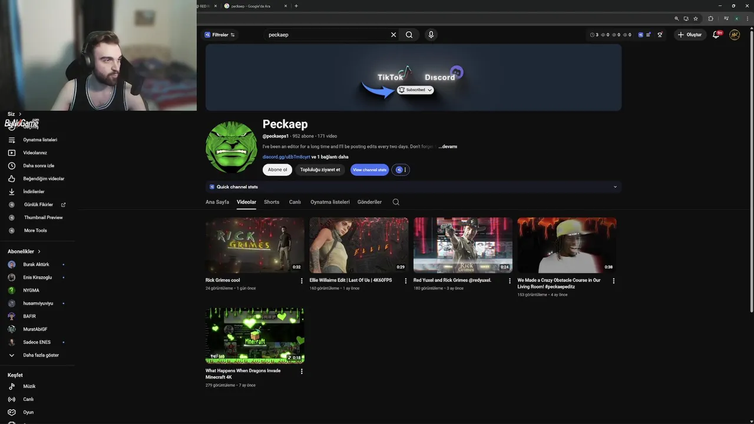754x424 pixels.
Task: Clear the peckaep search text
Action: coord(393,35)
